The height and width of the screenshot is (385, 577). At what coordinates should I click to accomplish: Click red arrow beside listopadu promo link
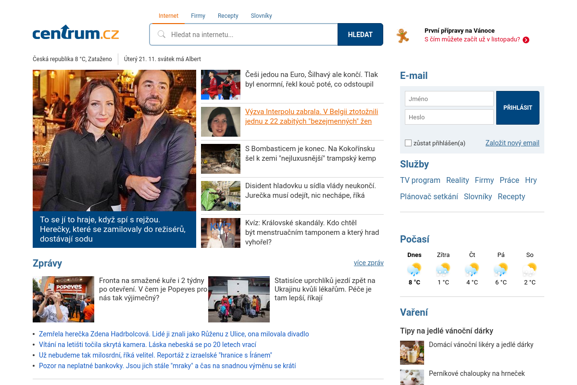coord(526,40)
